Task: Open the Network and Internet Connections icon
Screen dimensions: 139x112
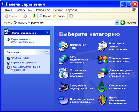Action: pyautogui.click(x=64, y=59)
